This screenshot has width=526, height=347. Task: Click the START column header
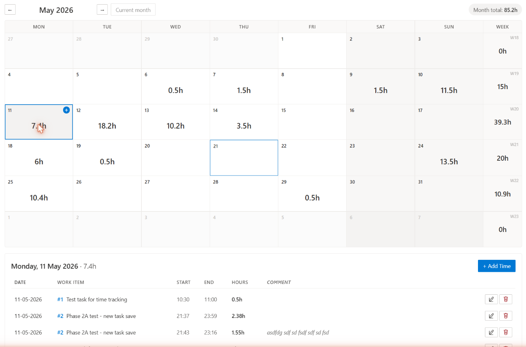point(184,282)
